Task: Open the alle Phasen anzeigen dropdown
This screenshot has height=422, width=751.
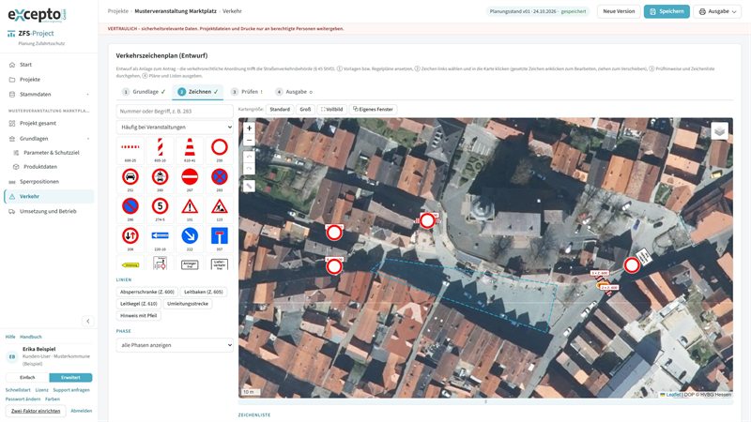Action: point(175,345)
